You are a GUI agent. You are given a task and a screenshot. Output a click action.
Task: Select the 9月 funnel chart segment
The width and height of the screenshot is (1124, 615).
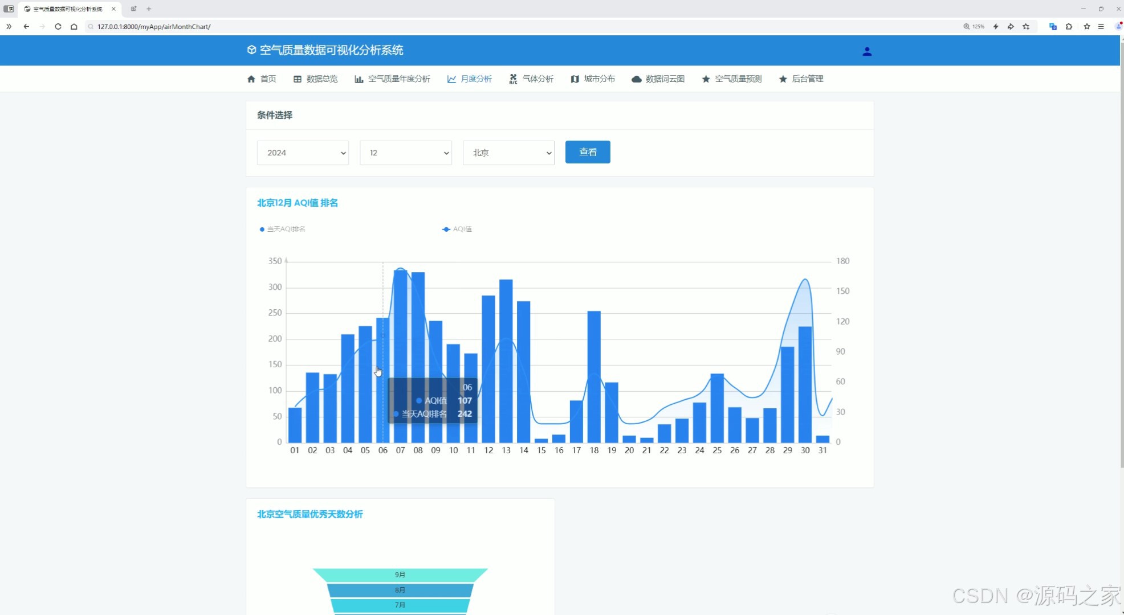[x=400, y=575]
